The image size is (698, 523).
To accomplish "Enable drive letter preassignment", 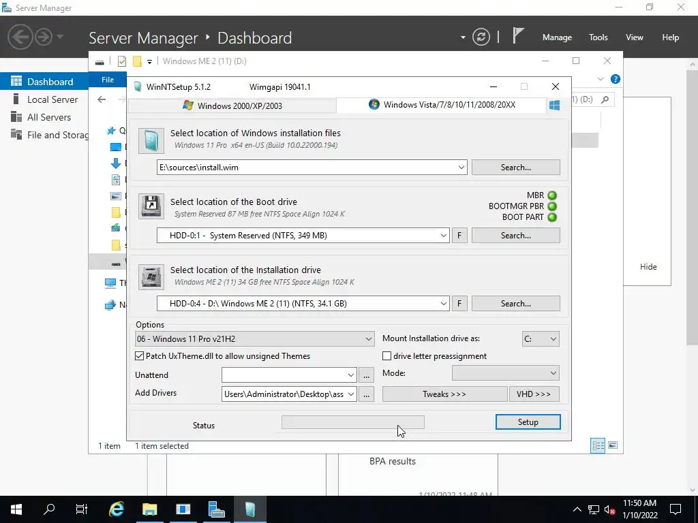I will pyautogui.click(x=387, y=356).
